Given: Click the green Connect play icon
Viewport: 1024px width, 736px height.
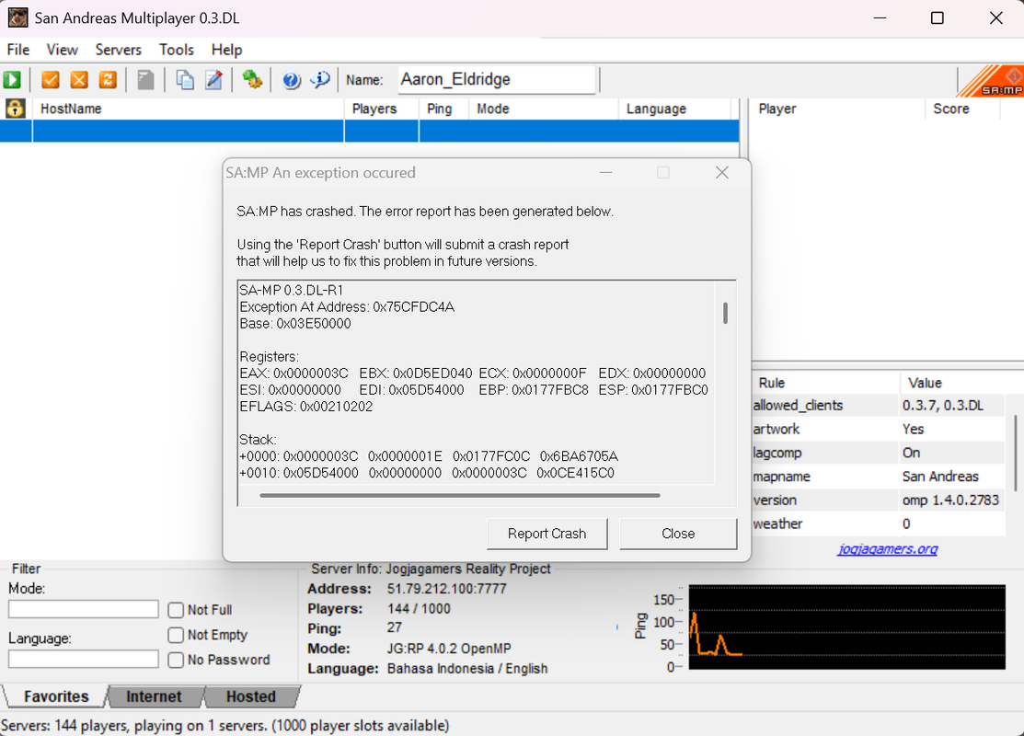Looking at the screenshot, I should click(x=12, y=80).
